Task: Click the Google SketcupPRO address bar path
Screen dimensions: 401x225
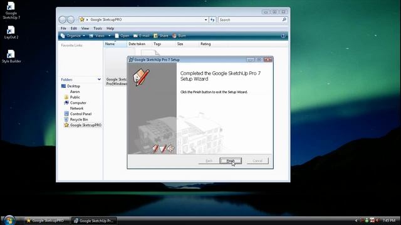Action: click(106, 19)
